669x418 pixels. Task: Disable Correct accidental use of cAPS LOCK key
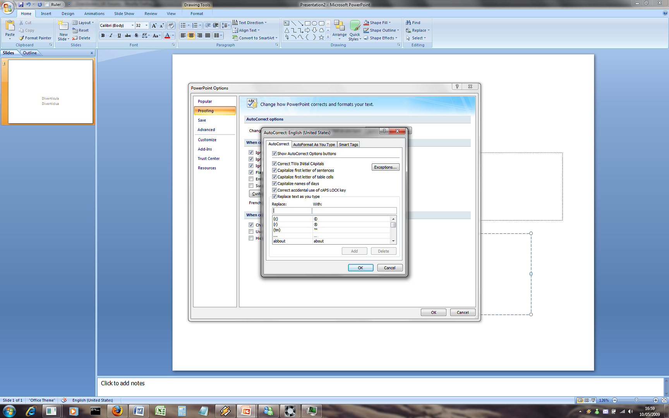(274, 190)
